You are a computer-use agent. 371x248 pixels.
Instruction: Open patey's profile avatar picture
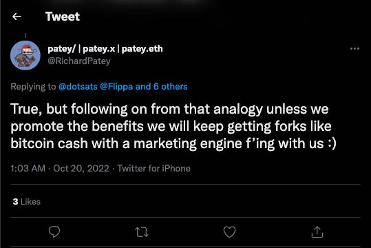point(25,55)
